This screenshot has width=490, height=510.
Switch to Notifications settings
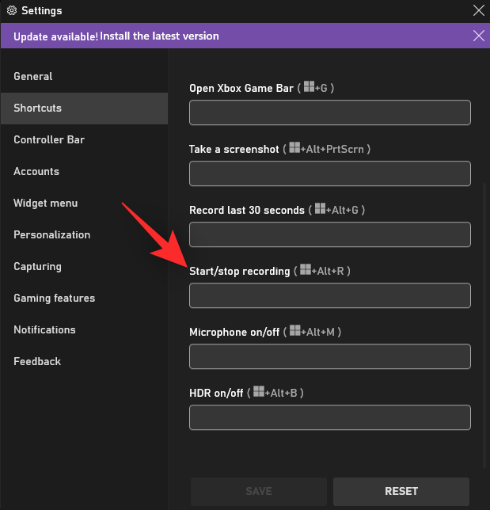point(44,329)
